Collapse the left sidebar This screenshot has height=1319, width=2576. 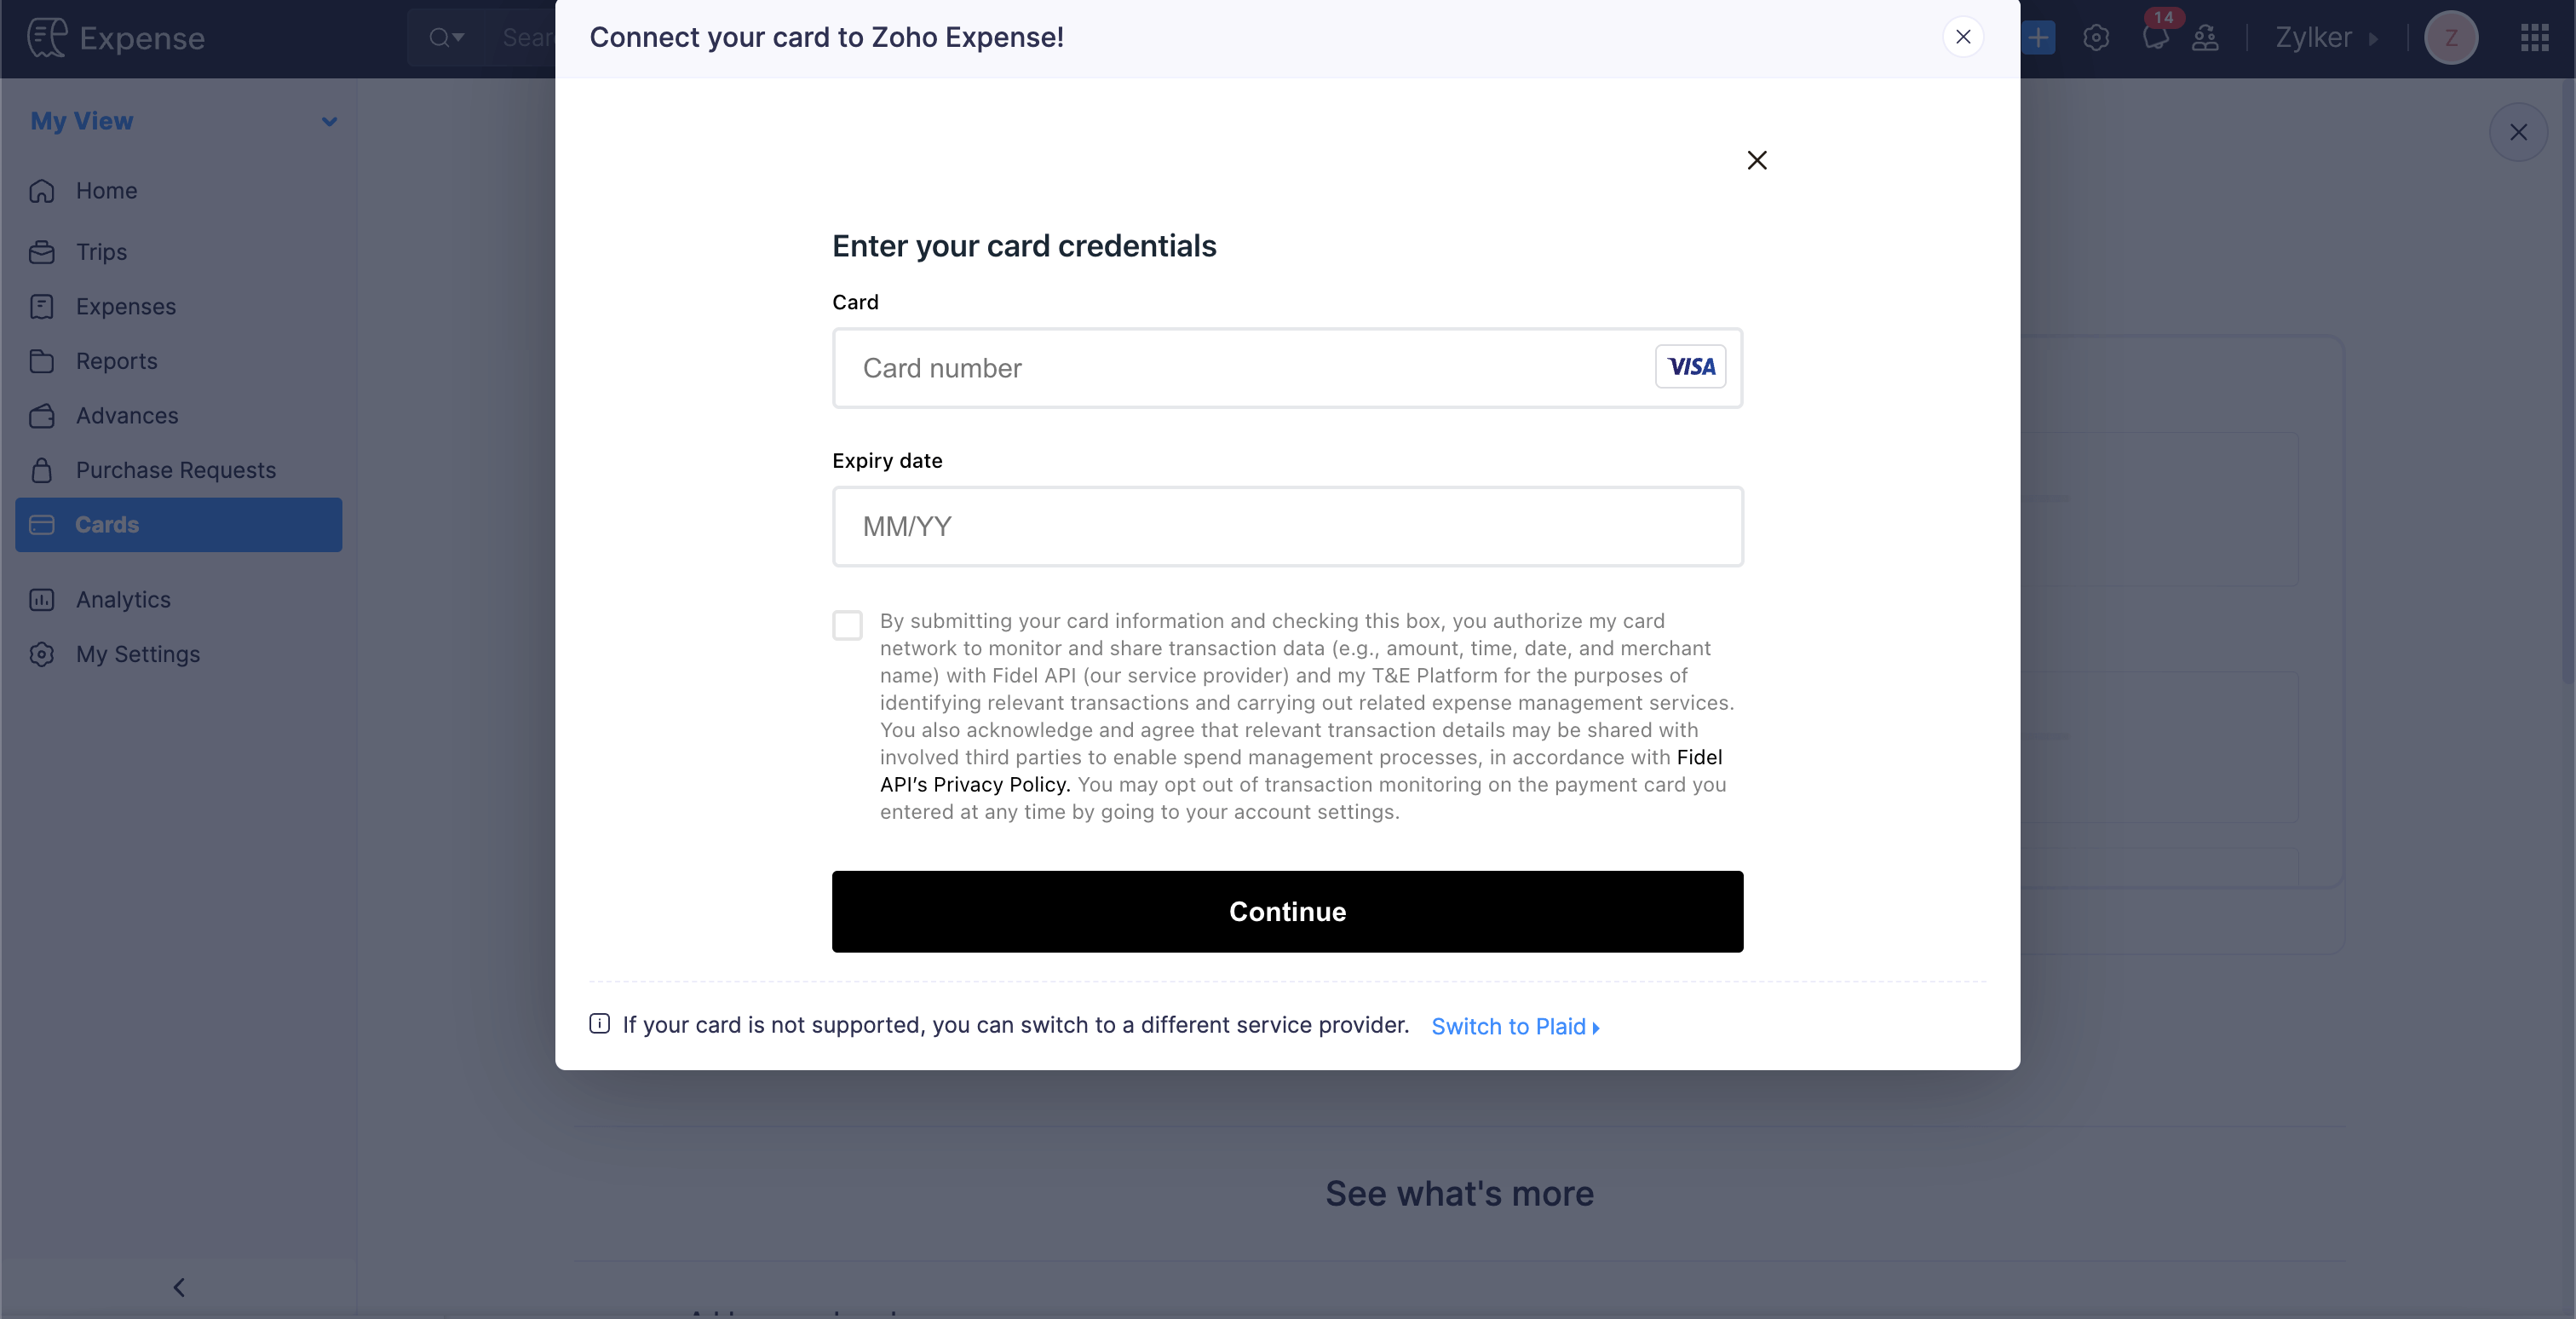click(x=180, y=1287)
